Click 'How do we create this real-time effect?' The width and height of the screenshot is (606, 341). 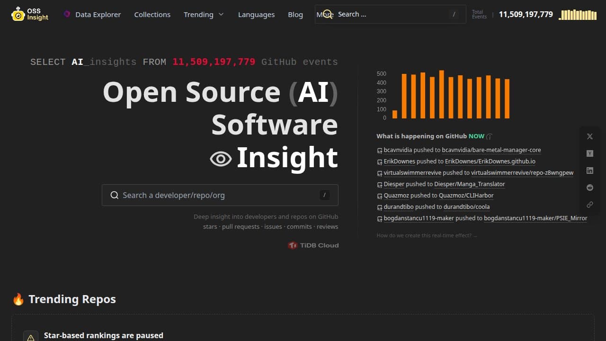(x=427, y=235)
